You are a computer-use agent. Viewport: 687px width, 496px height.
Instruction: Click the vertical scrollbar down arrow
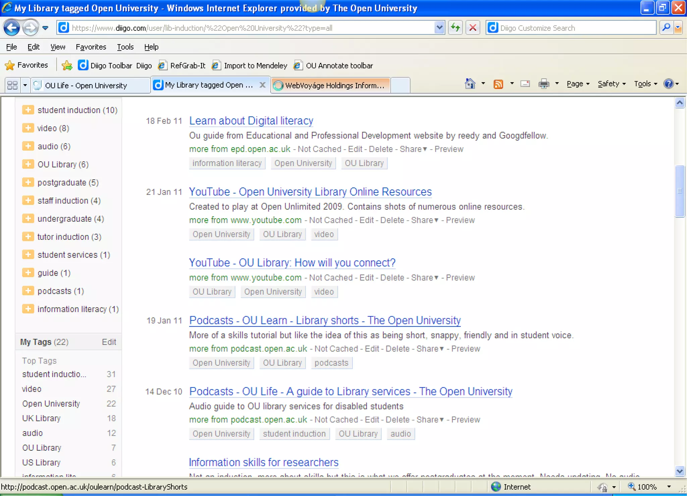(680, 471)
